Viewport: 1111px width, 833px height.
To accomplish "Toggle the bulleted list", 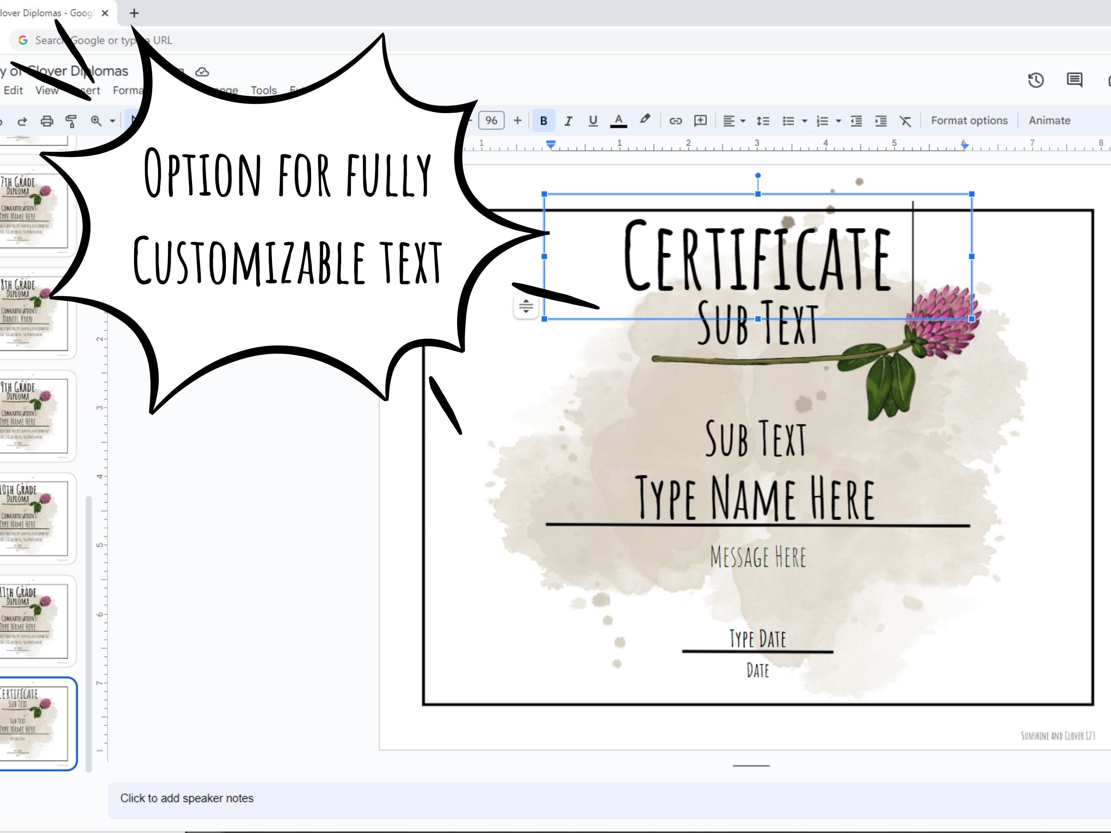I will tap(789, 121).
